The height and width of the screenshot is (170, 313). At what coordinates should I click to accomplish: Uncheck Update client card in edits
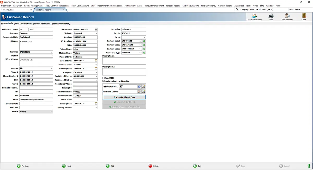pos(104,81)
